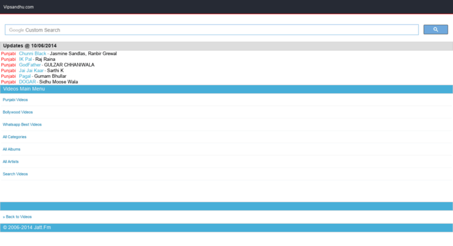
Task: Browse All Categories menu item
Action: click(15, 137)
